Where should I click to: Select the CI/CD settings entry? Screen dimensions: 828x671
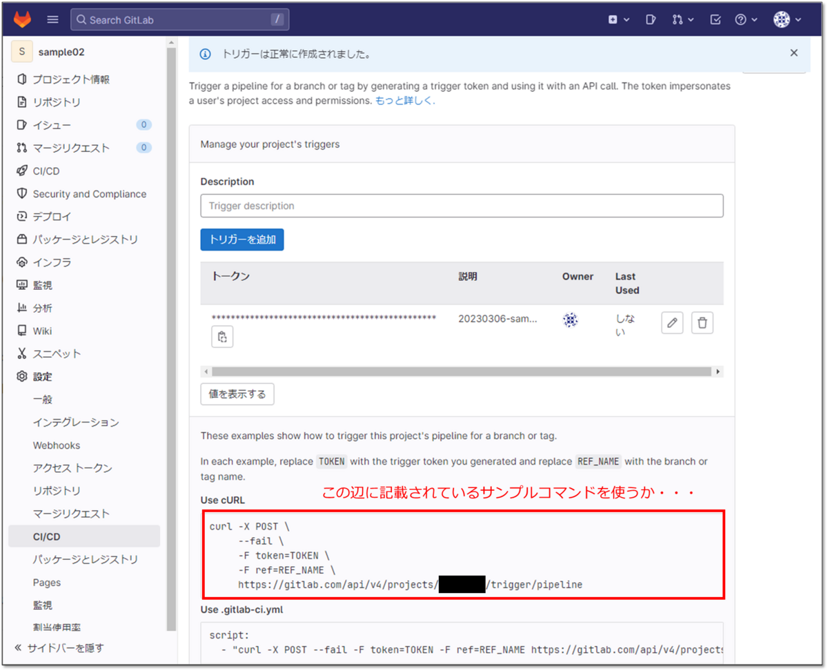click(x=46, y=536)
